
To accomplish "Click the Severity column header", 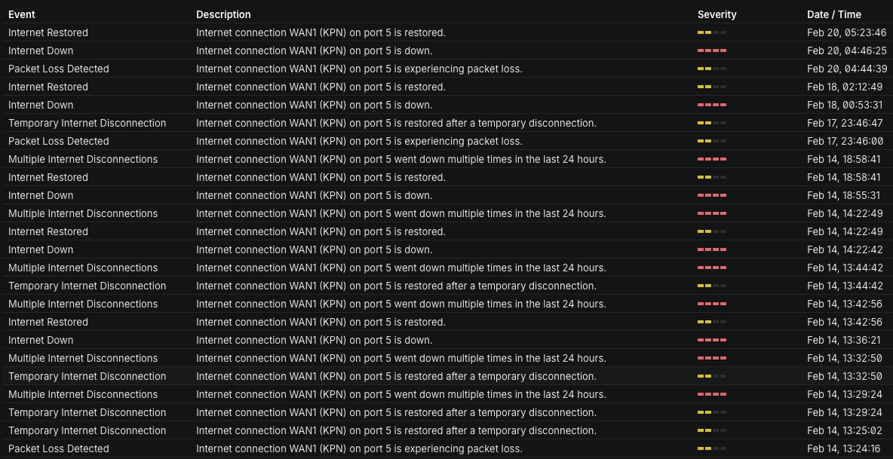I will [x=717, y=14].
